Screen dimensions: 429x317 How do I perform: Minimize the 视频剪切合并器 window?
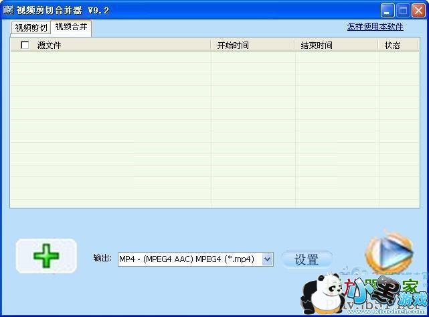pyautogui.click(x=388, y=11)
